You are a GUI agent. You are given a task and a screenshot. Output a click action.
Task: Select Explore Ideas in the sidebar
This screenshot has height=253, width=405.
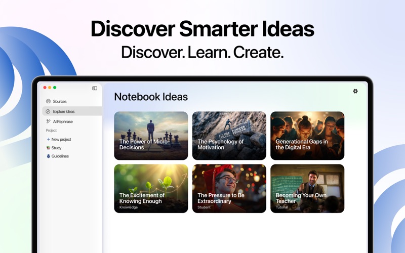click(72, 111)
